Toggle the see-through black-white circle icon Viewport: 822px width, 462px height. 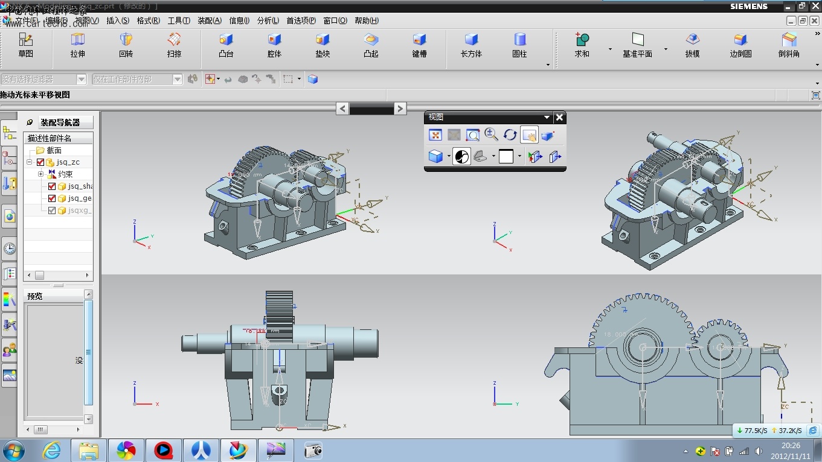click(461, 157)
